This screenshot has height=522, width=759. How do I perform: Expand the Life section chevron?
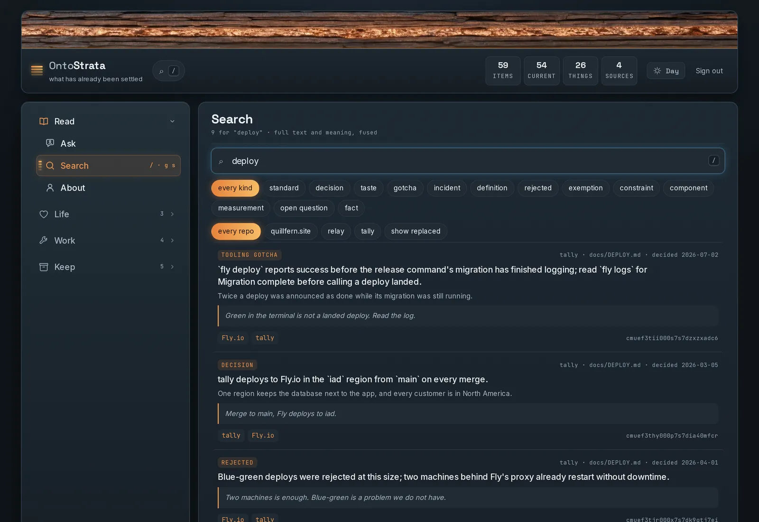pyautogui.click(x=172, y=214)
